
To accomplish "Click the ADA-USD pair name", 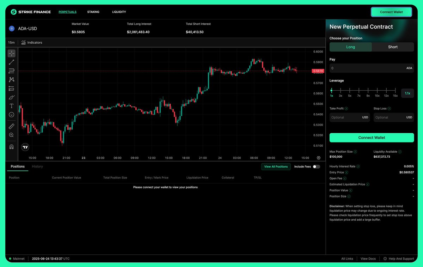I will (x=27, y=29).
